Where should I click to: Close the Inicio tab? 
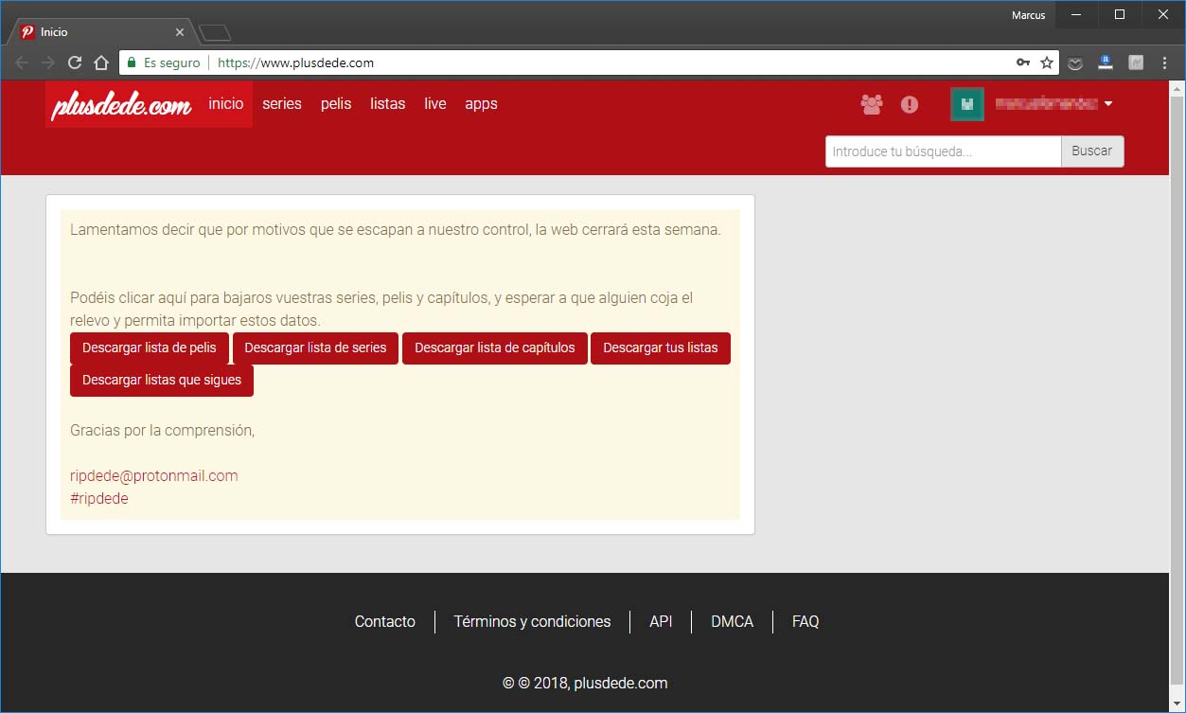[180, 32]
